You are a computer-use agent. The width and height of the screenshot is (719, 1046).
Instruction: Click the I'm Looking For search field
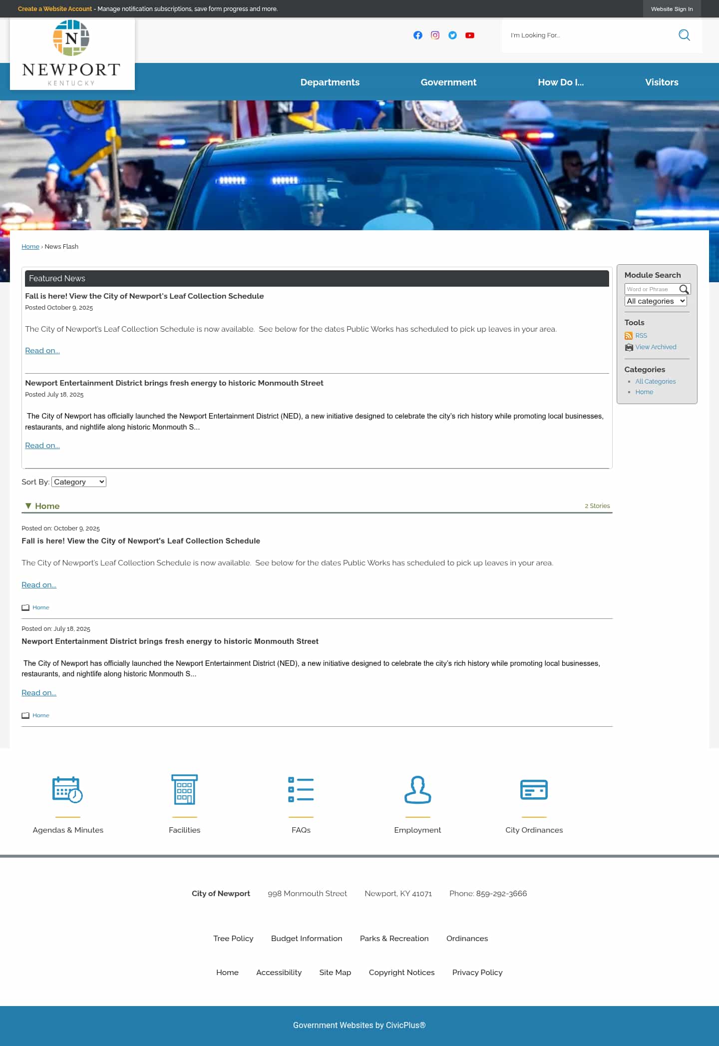(x=589, y=35)
